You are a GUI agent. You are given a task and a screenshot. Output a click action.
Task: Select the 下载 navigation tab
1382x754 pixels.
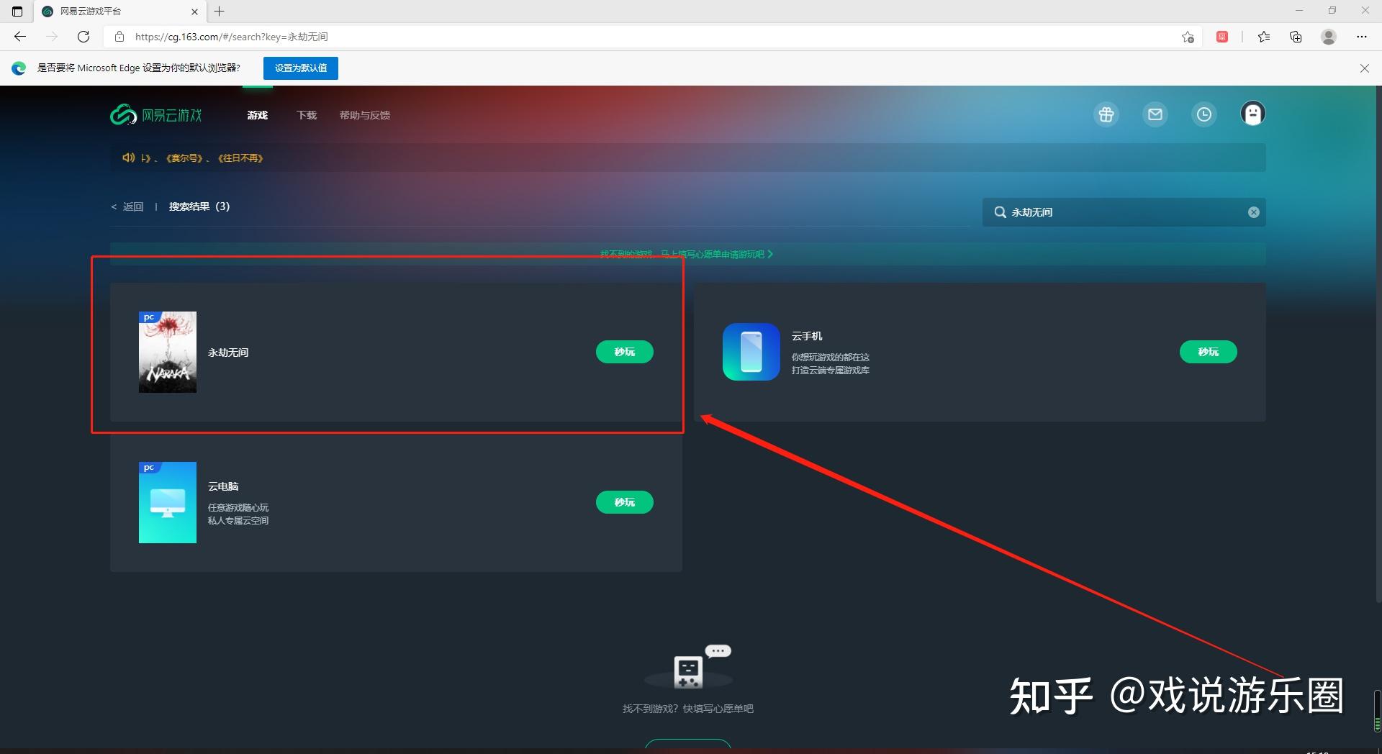tap(307, 115)
